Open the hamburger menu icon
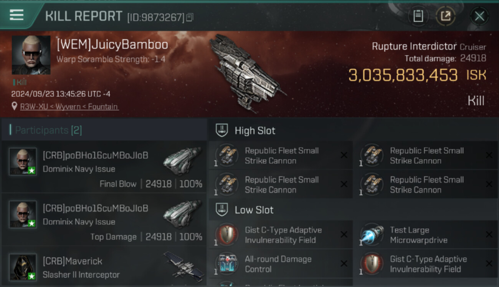Screen dimensions: 499x287 click(17, 15)
